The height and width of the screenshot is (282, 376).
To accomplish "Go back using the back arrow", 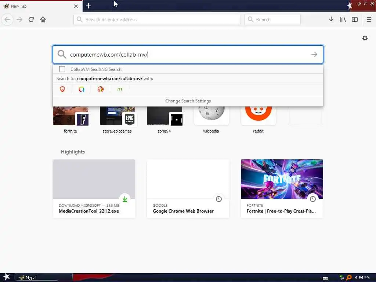I will point(7,19).
